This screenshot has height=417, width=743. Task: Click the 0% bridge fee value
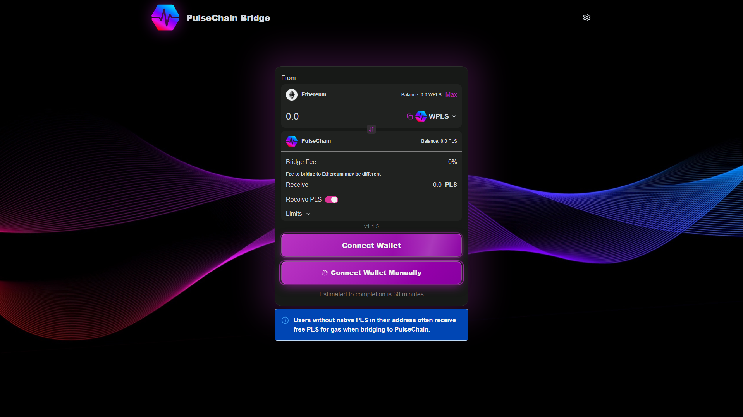point(452,162)
